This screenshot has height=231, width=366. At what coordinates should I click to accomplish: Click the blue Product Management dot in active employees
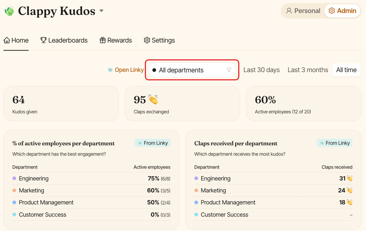pos(14,202)
